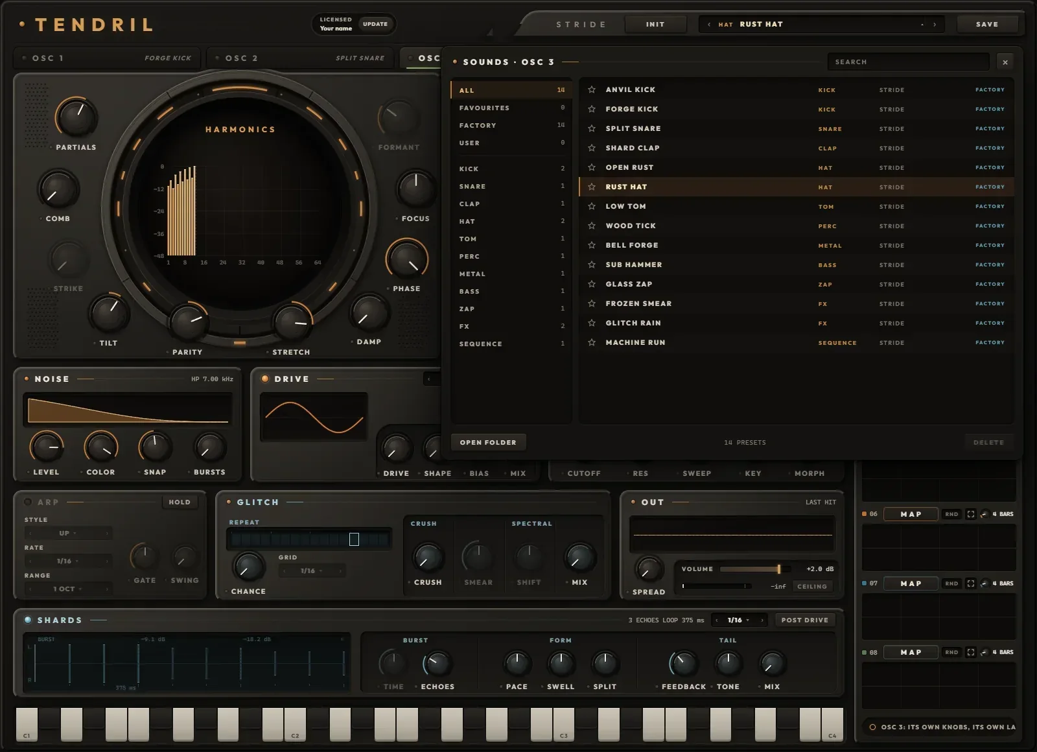Click the Map button for lane 06

click(x=911, y=514)
